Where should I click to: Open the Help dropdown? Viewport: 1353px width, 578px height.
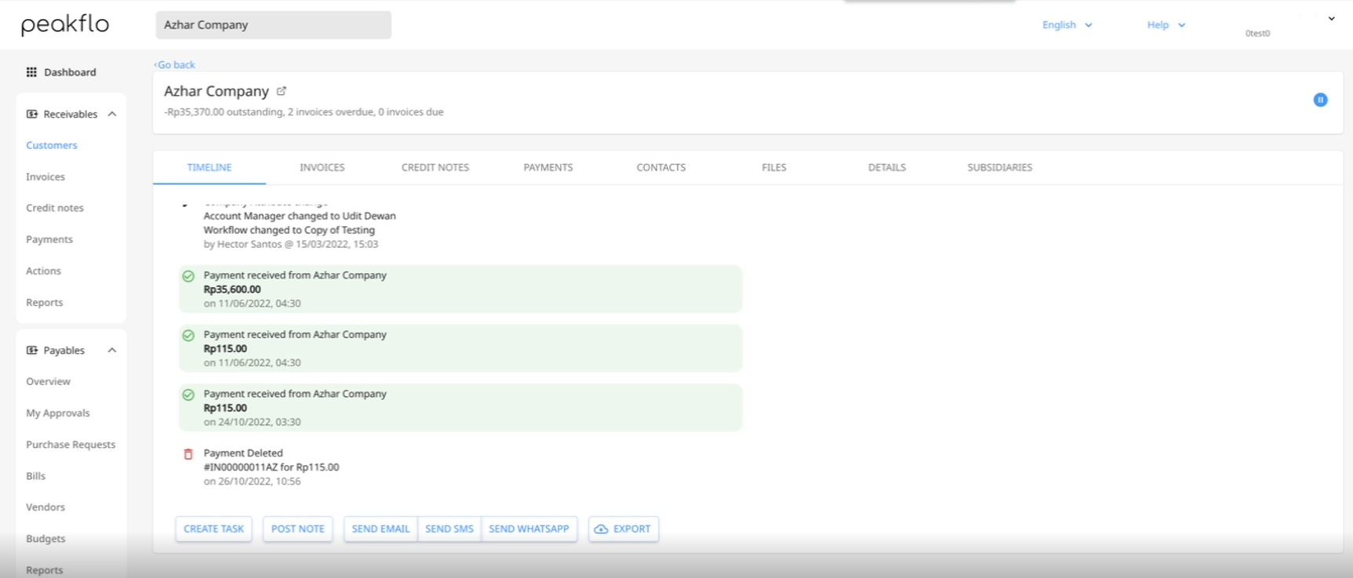coord(1166,25)
